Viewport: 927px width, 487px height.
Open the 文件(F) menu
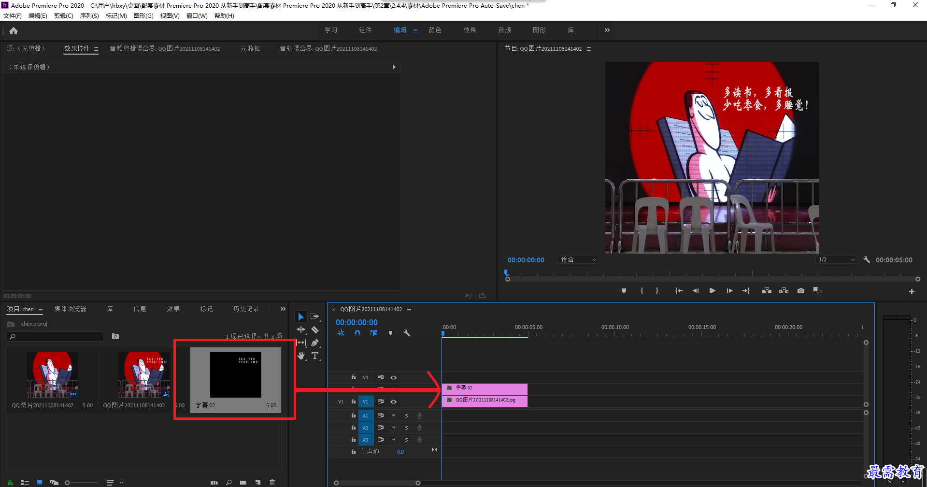[13, 16]
